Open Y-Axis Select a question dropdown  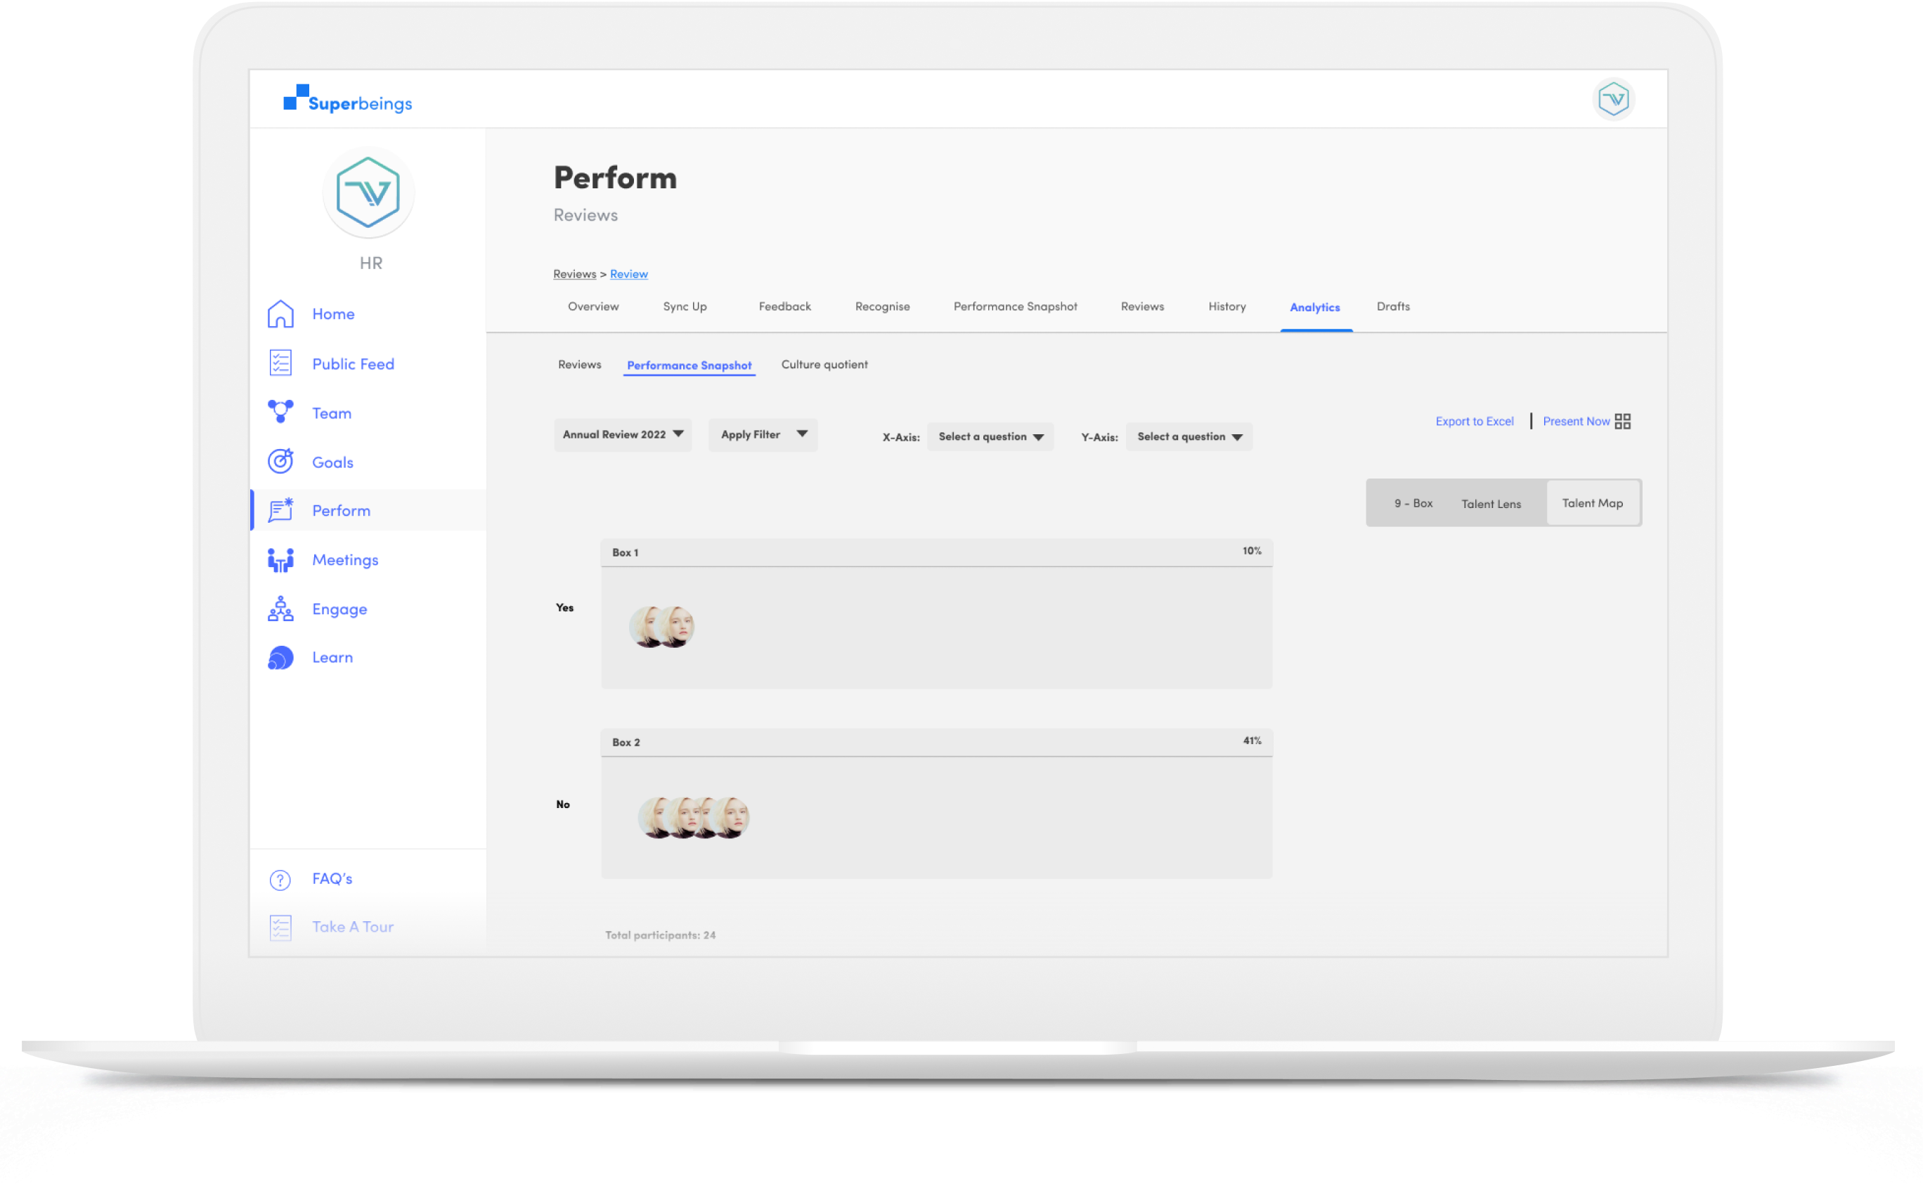[x=1189, y=437]
